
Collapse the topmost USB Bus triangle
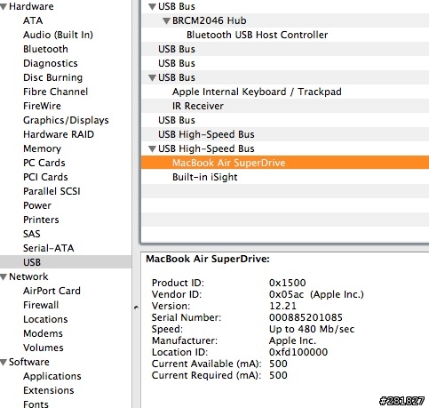point(152,7)
